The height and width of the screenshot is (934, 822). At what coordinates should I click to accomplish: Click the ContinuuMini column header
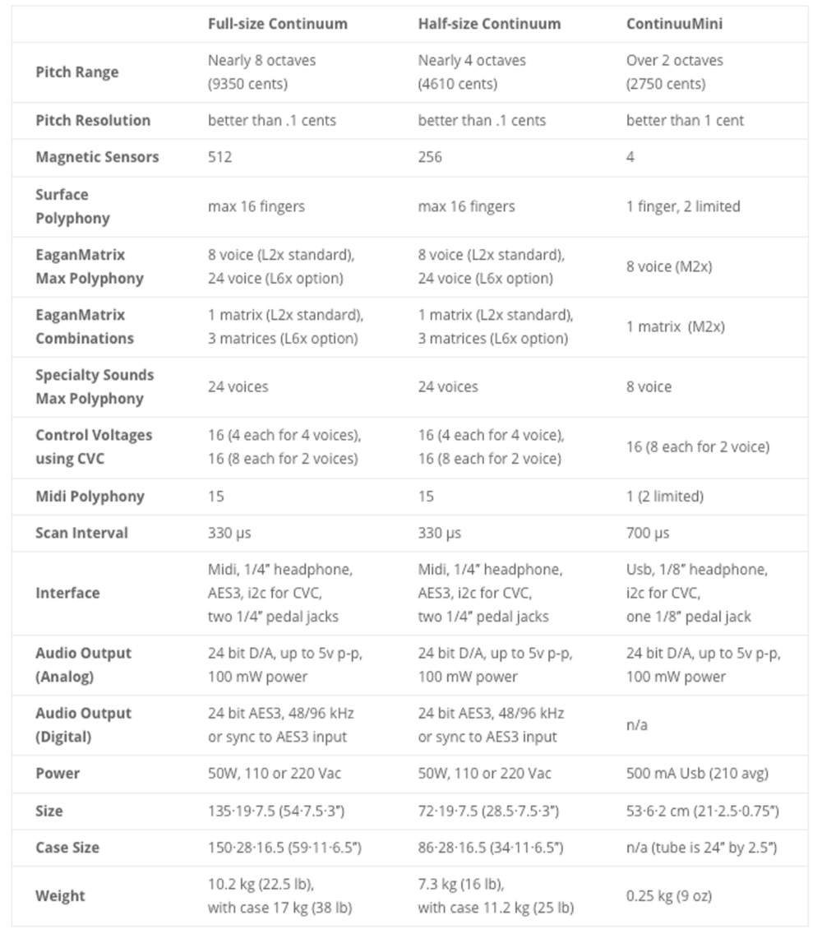(x=674, y=24)
